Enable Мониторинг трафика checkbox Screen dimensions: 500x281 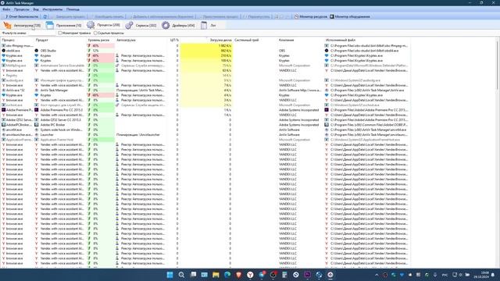(x=60, y=33)
